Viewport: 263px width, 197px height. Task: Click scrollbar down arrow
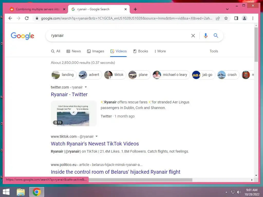pyautogui.click(x=256, y=175)
